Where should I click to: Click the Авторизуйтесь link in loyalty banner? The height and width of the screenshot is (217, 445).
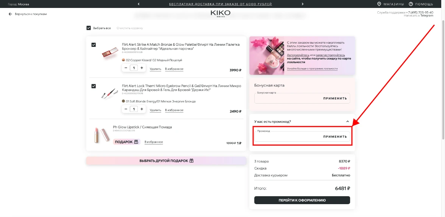tap(298, 55)
